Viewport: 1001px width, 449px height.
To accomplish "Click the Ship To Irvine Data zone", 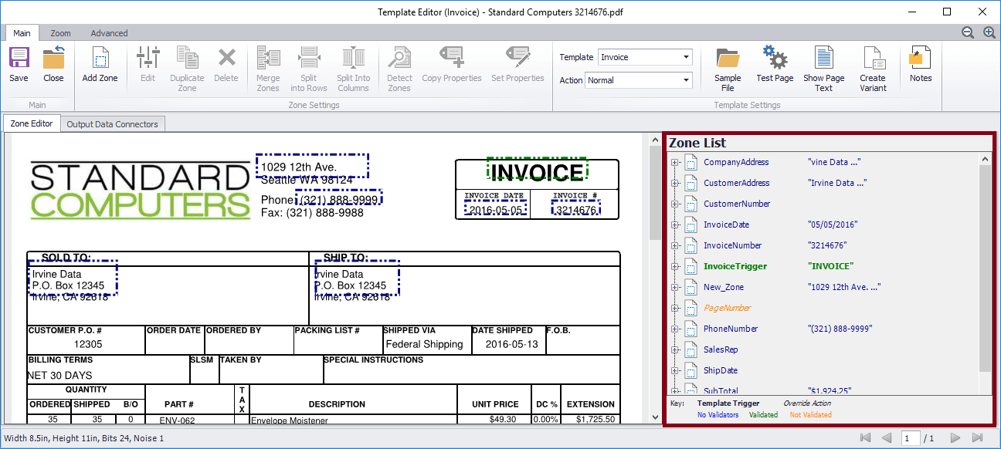I will (357, 277).
